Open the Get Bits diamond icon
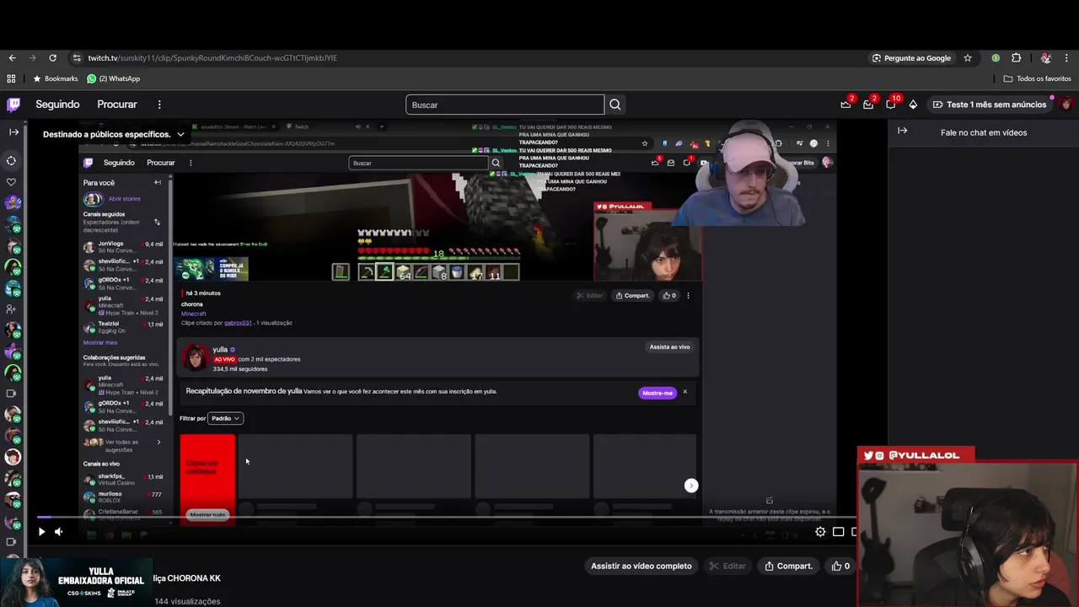This screenshot has width=1079, height=607. click(x=913, y=105)
